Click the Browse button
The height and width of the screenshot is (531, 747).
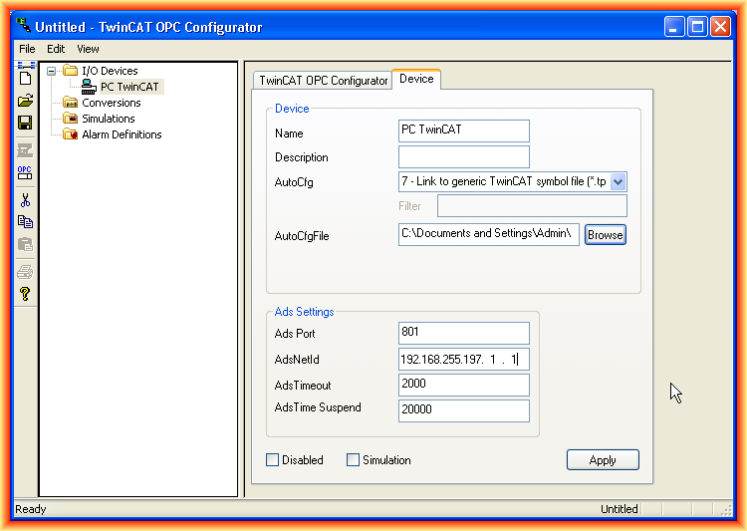tap(605, 235)
